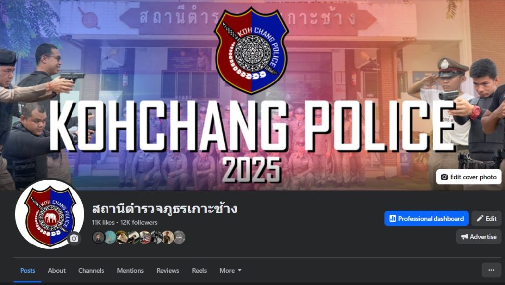Image resolution: width=505 pixels, height=285 pixels.
Task: Open the Koh Chang Police profile picture
Action: [x=49, y=214]
